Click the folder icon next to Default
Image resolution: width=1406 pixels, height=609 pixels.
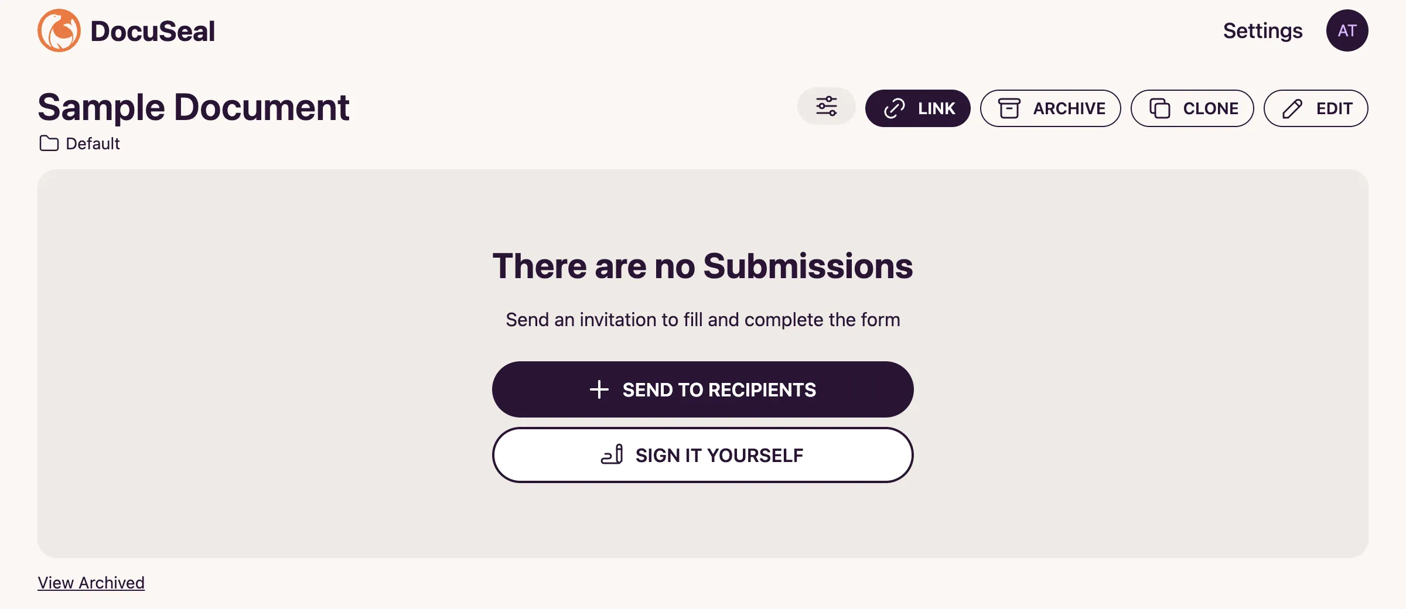49,143
